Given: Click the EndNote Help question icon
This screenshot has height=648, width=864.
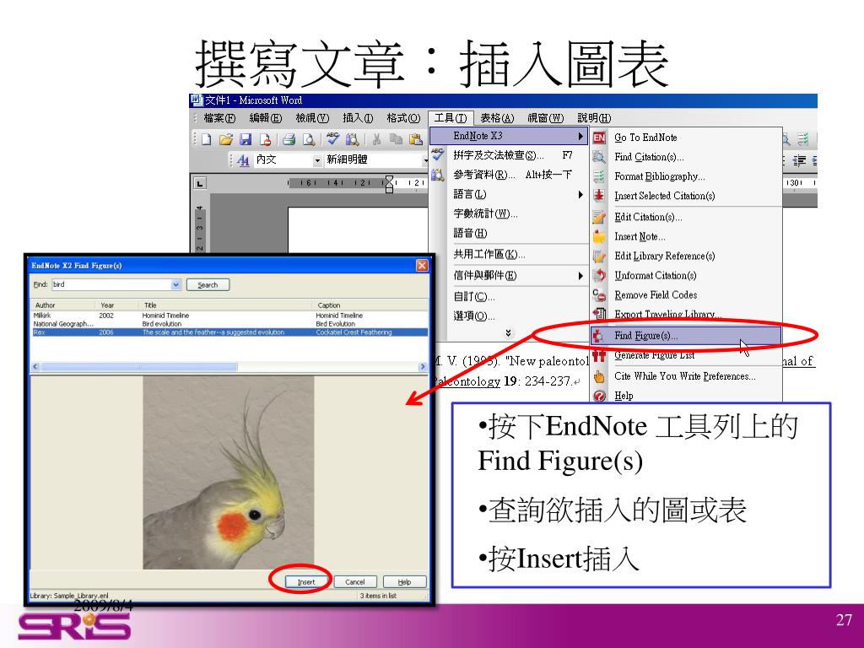Looking at the screenshot, I should tap(599, 396).
